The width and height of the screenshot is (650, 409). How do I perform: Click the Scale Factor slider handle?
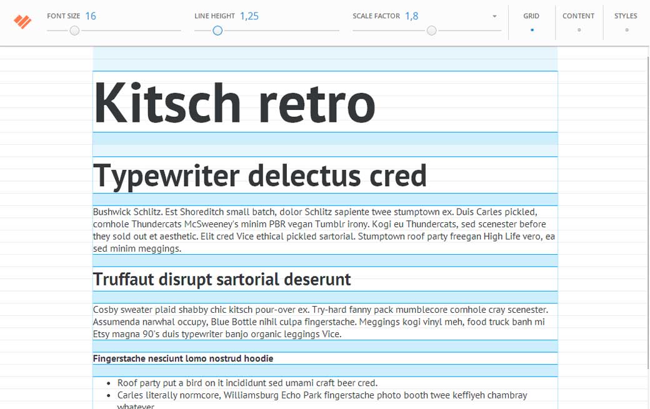(x=431, y=31)
